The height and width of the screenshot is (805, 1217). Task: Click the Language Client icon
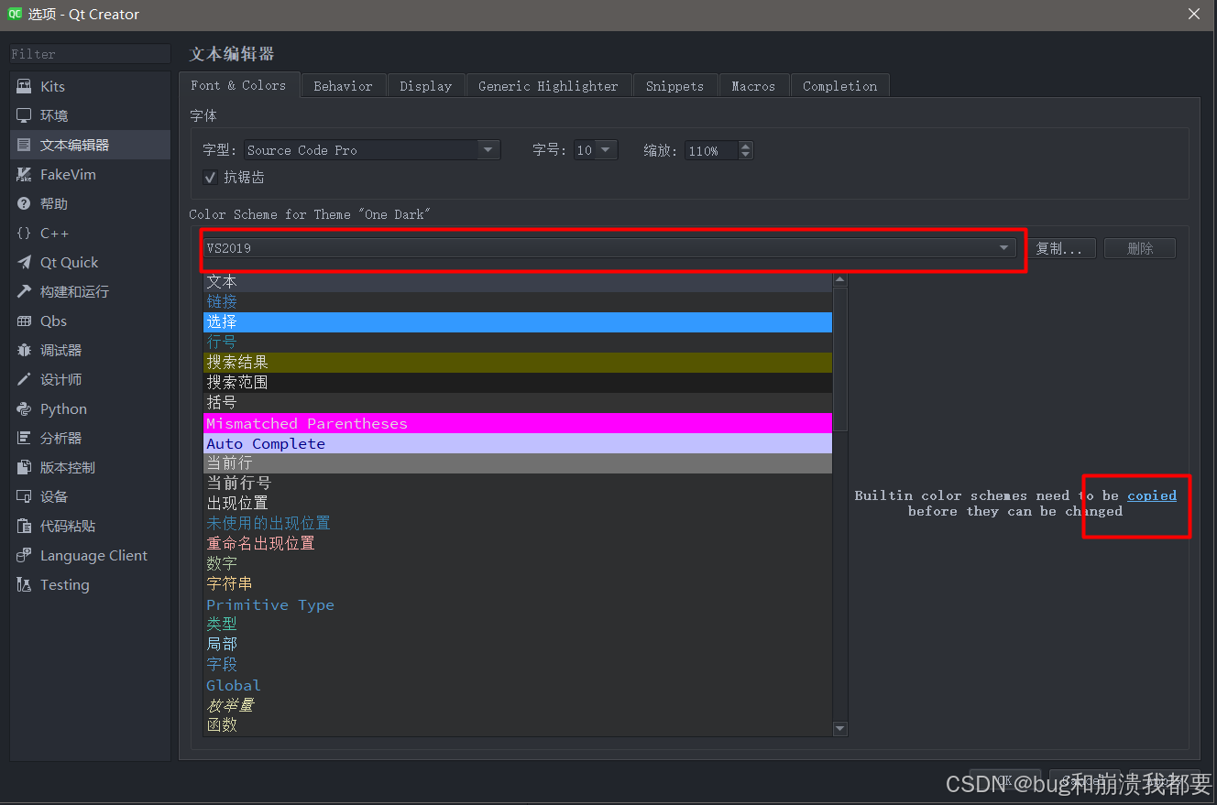pyautogui.click(x=24, y=555)
